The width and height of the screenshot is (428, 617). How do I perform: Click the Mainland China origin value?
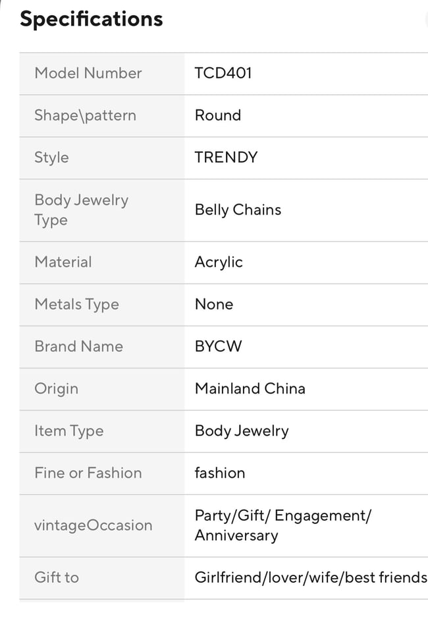pos(250,388)
